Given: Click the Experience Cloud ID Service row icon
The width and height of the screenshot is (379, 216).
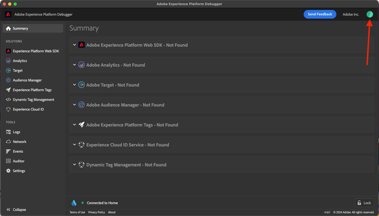Looking at the screenshot, I should coord(81,145).
